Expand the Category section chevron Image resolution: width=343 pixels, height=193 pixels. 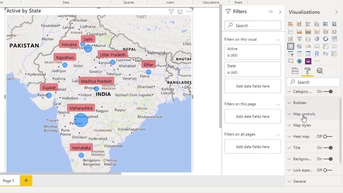(x=289, y=92)
